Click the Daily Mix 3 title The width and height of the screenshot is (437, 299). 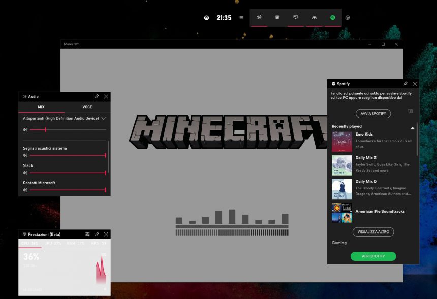click(366, 158)
